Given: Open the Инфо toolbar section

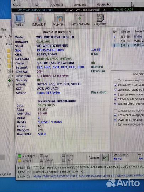Looking at the screenshot, I should (x=19, y=20).
